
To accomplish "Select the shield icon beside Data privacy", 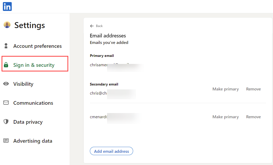I will (6, 122).
